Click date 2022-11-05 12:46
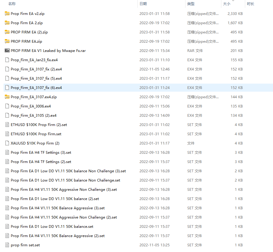The image size is (273, 252). click(154, 69)
